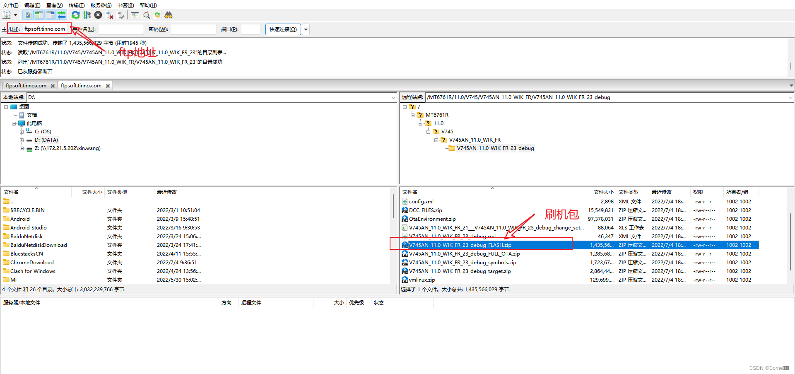The width and height of the screenshot is (795, 374).
Task: Open the 编辑(E) menu
Action: pos(32,5)
